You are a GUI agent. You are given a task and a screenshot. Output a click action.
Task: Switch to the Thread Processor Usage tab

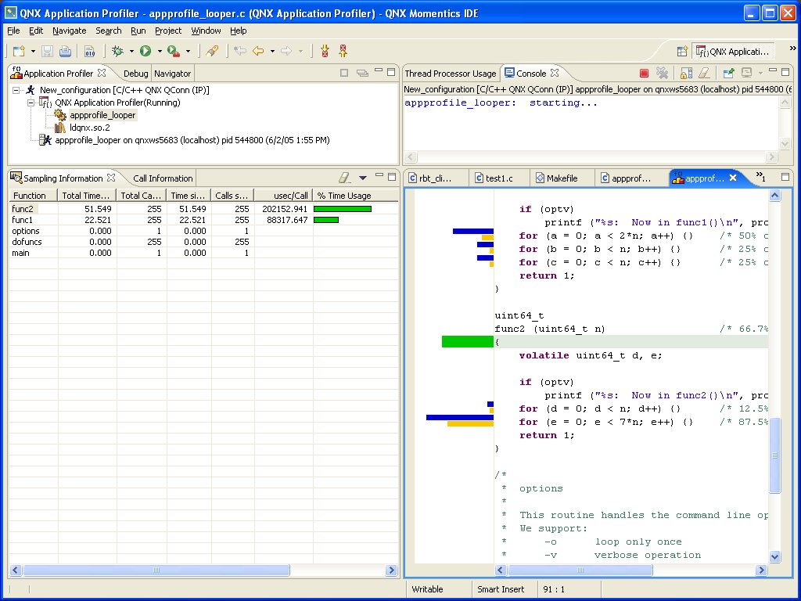[x=451, y=73]
